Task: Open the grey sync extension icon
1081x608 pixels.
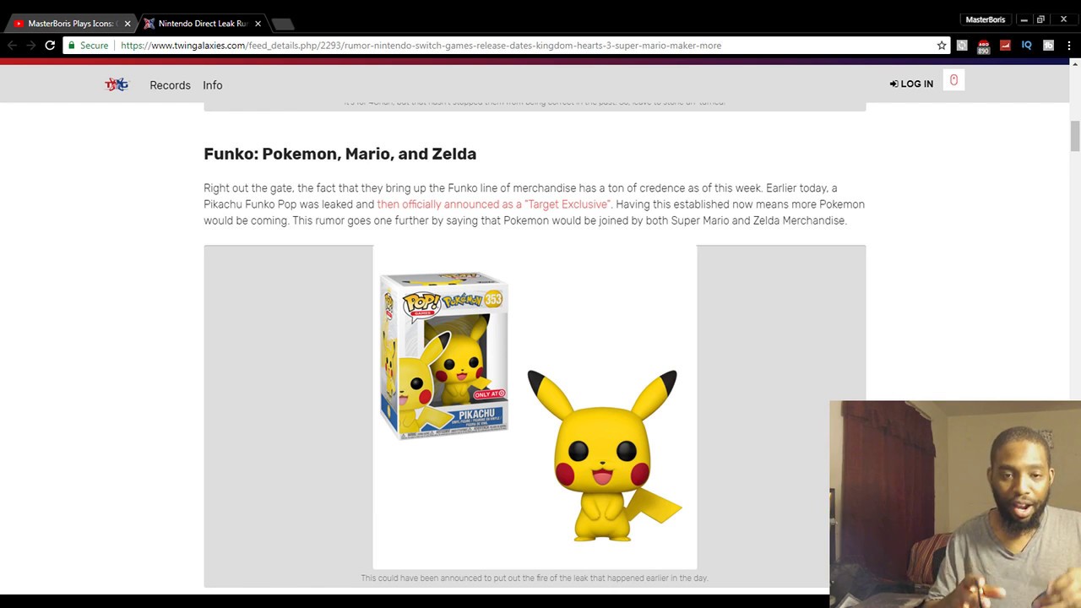Action: click(962, 46)
